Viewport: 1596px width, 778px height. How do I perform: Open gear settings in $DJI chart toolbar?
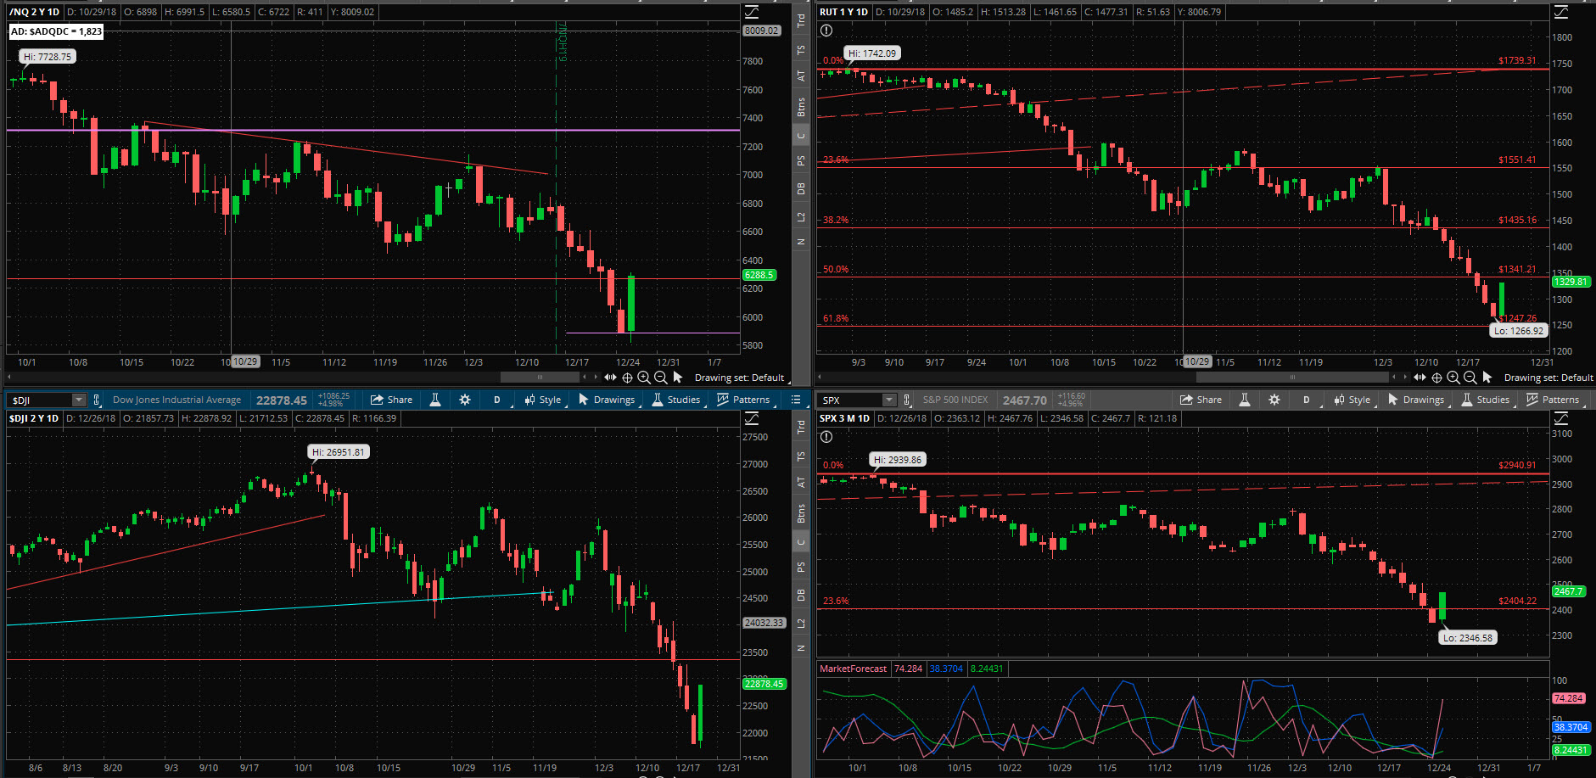point(465,400)
